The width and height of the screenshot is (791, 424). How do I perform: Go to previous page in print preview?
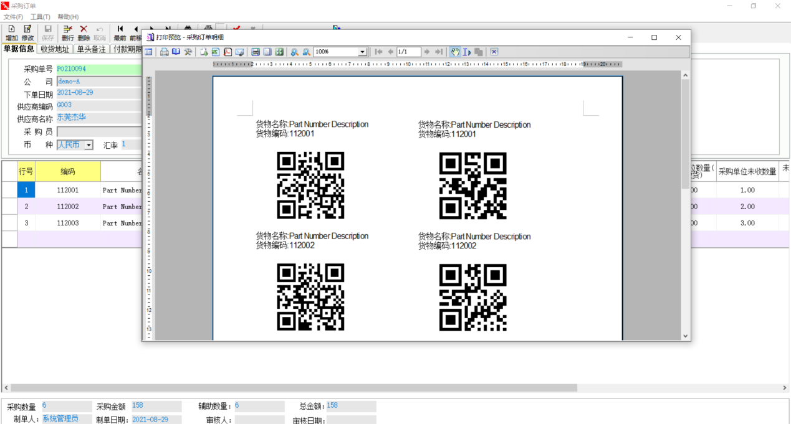point(390,52)
